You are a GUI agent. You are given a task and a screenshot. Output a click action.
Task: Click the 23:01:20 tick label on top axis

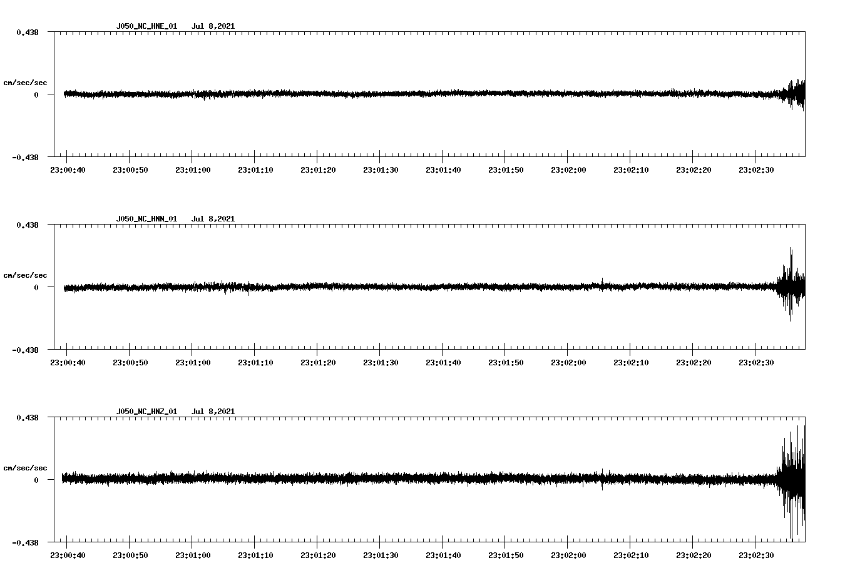pos(318,168)
